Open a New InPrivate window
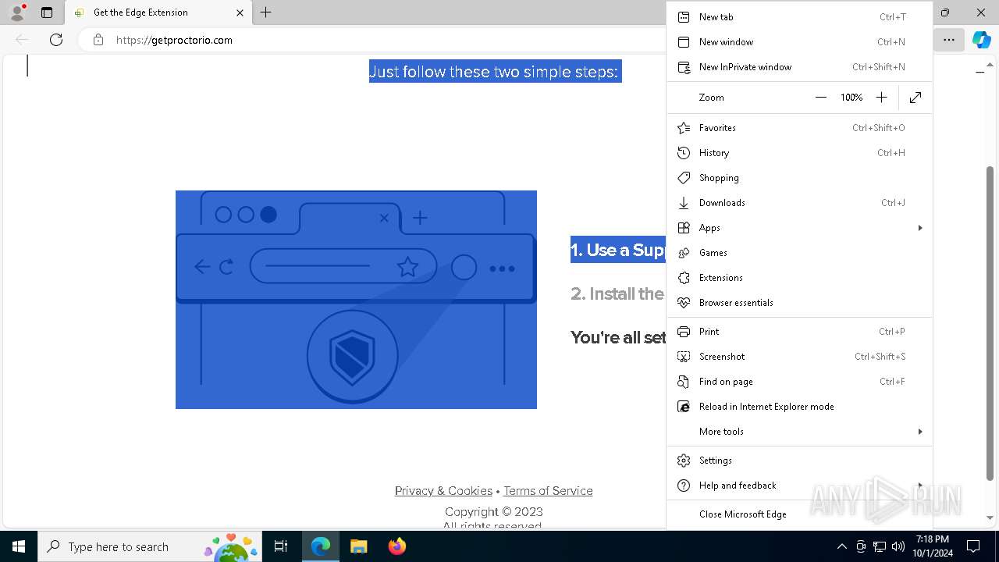This screenshot has height=562, width=999. click(x=799, y=67)
